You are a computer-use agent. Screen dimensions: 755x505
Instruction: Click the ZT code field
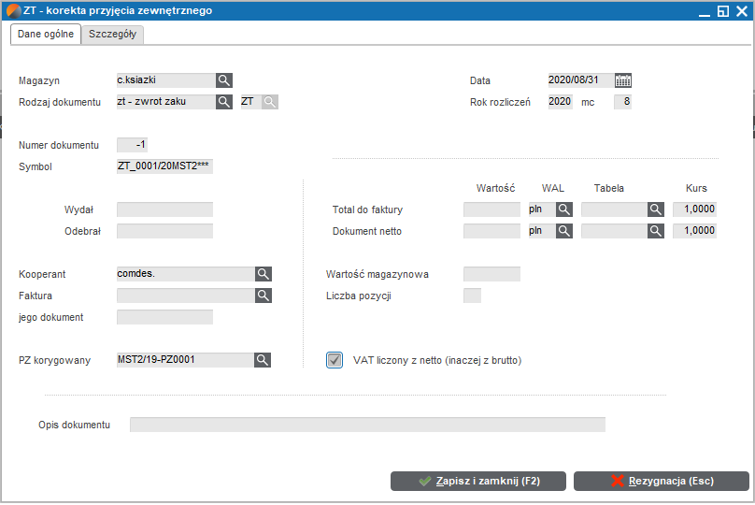[250, 102]
